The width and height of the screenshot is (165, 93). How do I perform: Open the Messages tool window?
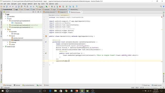7,85
